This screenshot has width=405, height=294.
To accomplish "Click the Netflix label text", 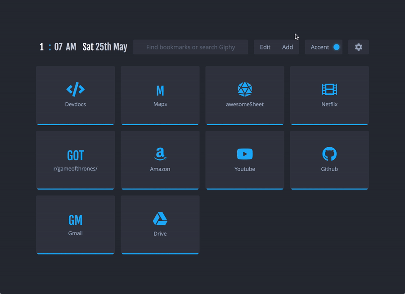I will (x=329, y=104).
